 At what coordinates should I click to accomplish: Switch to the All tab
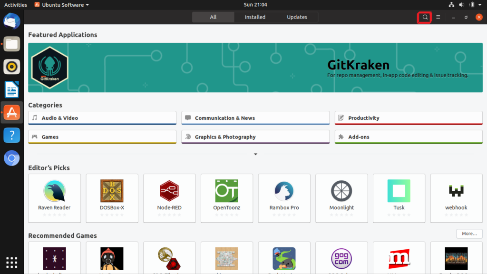coord(213,17)
